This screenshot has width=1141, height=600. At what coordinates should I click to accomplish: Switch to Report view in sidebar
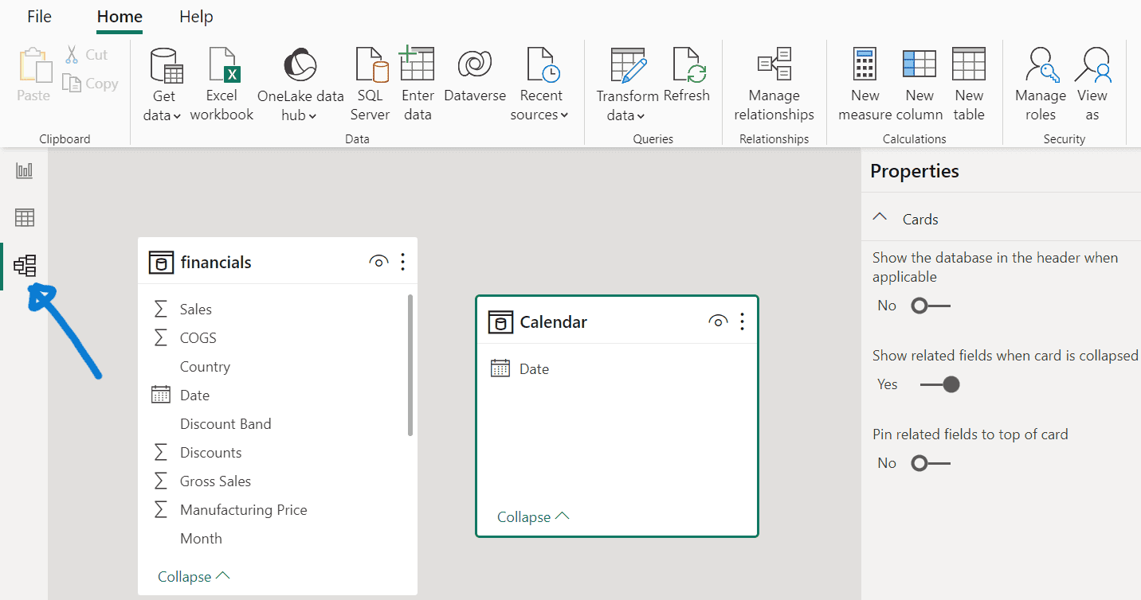click(25, 170)
